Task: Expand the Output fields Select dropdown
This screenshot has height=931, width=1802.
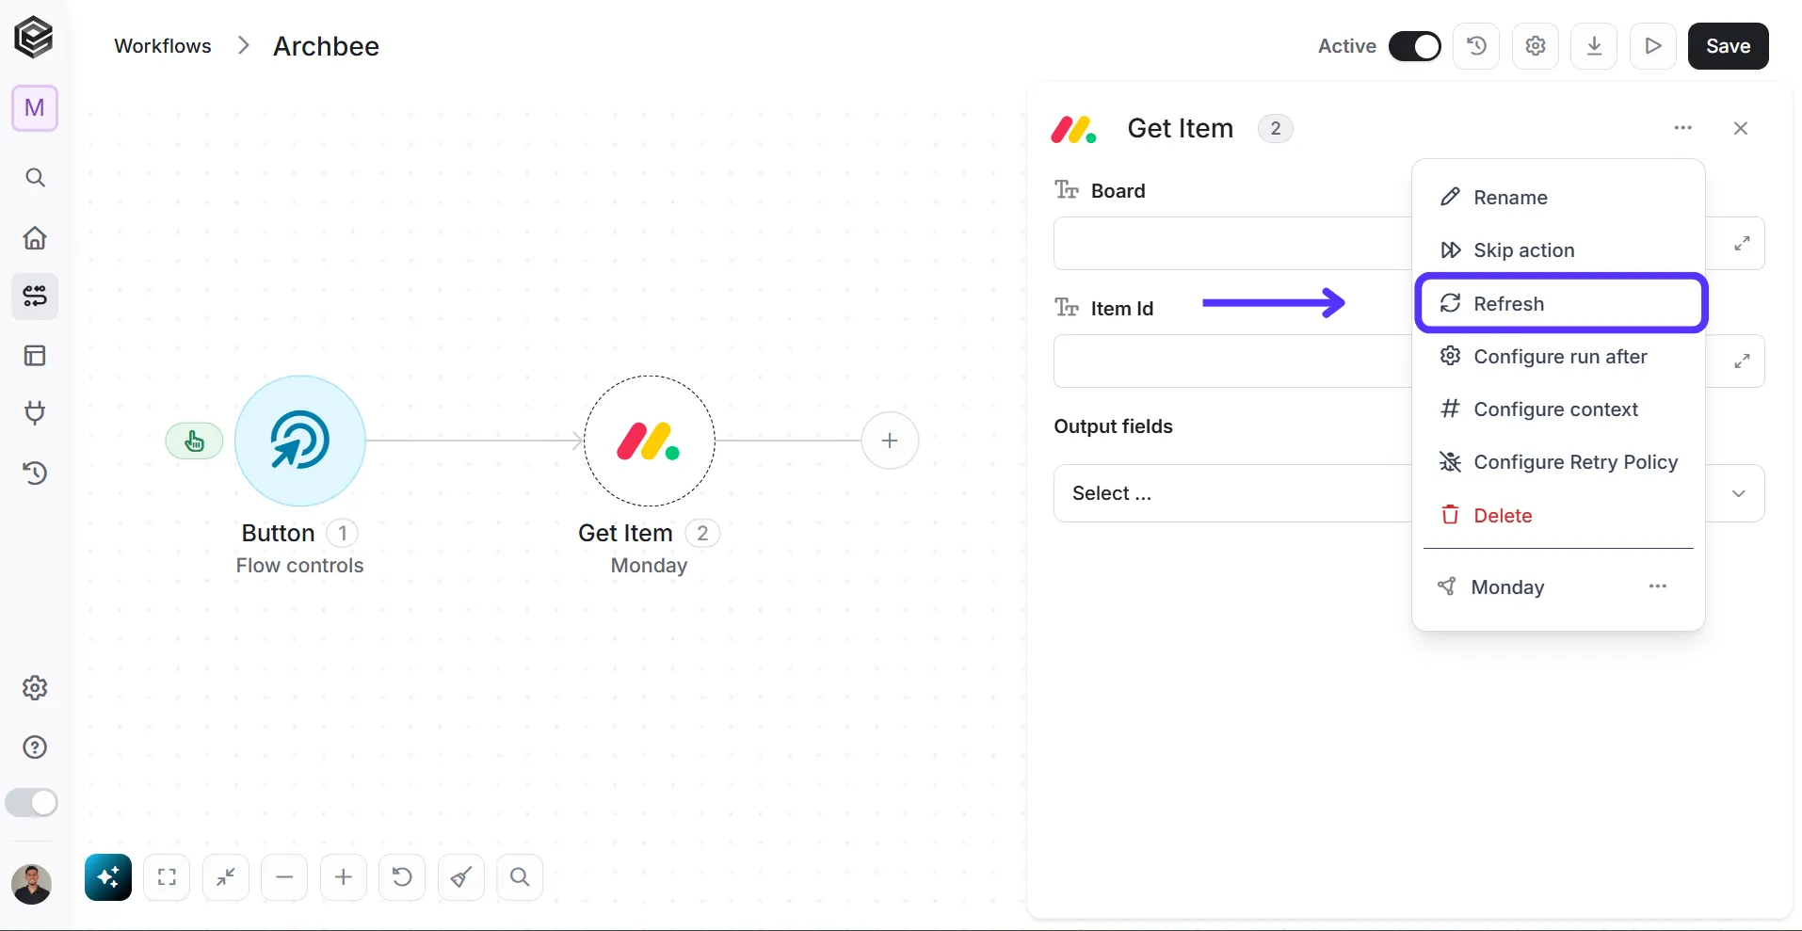Action: (1739, 493)
